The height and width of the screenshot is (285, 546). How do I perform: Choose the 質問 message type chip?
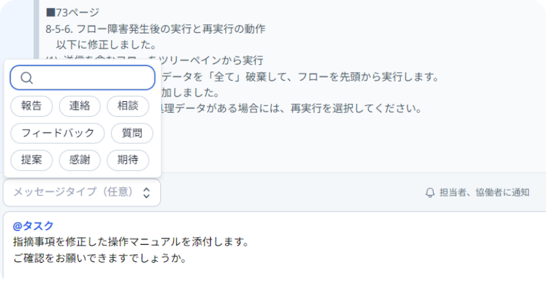(132, 133)
